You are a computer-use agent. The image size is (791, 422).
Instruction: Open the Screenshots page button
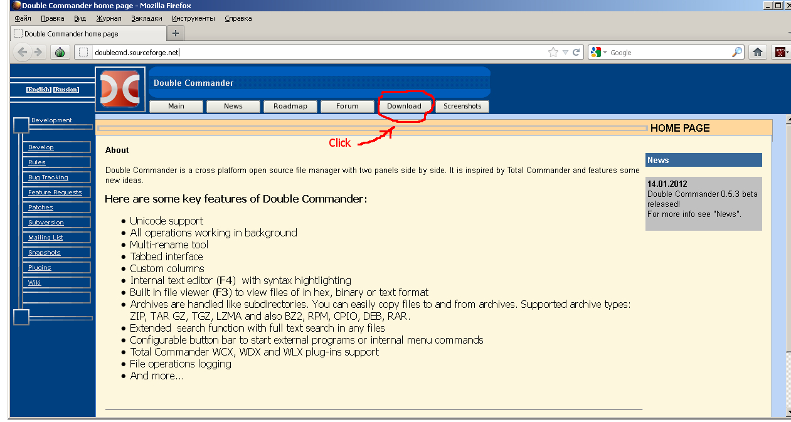tap(462, 106)
